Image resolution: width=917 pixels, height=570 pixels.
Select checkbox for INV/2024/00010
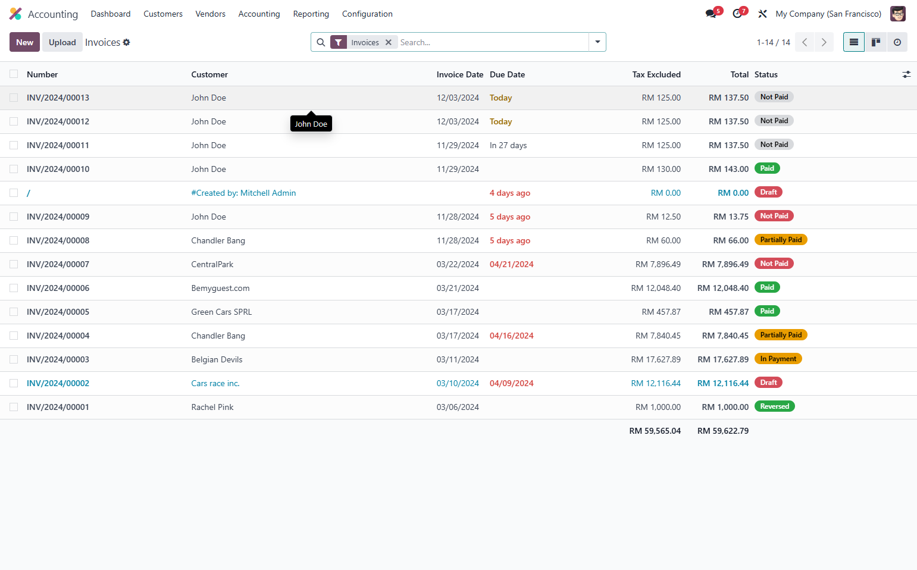(x=14, y=169)
